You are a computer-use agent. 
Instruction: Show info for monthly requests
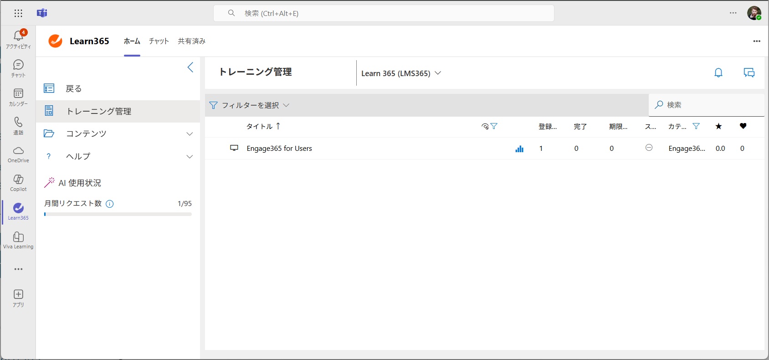[110, 204]
